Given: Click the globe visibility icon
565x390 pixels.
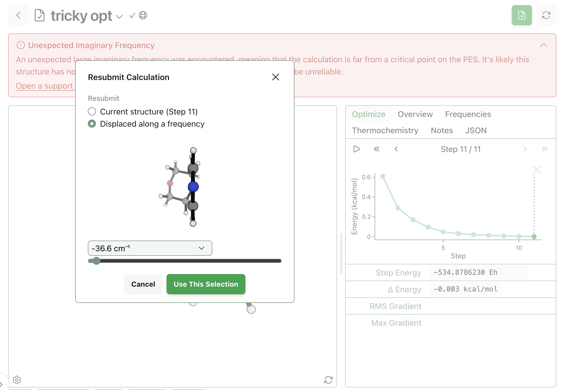Looking at the screenshot, I should pyautogui.click(x=143, y=15).
